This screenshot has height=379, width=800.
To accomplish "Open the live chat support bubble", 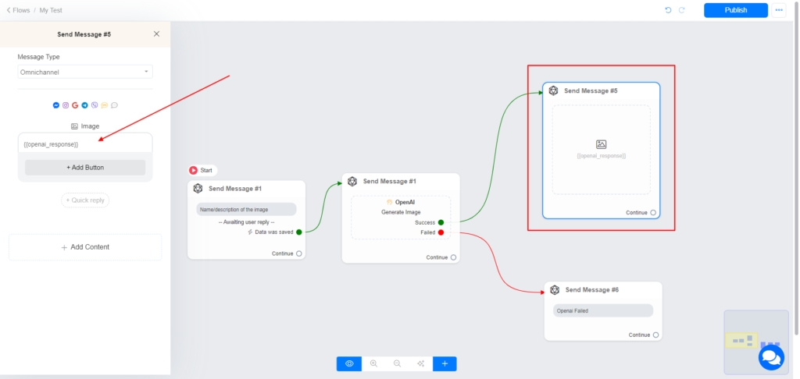I will (771, 357).
